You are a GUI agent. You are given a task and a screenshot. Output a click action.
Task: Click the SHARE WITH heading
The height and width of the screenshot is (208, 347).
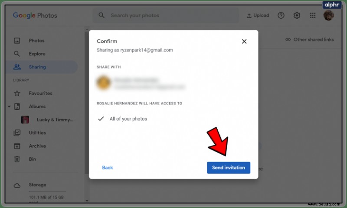(x=109, y=67)
